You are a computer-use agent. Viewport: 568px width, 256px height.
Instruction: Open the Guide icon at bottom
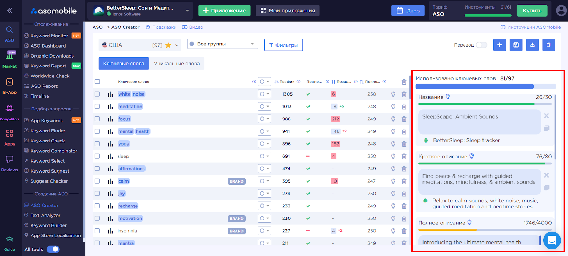click(x=10, y=243)
